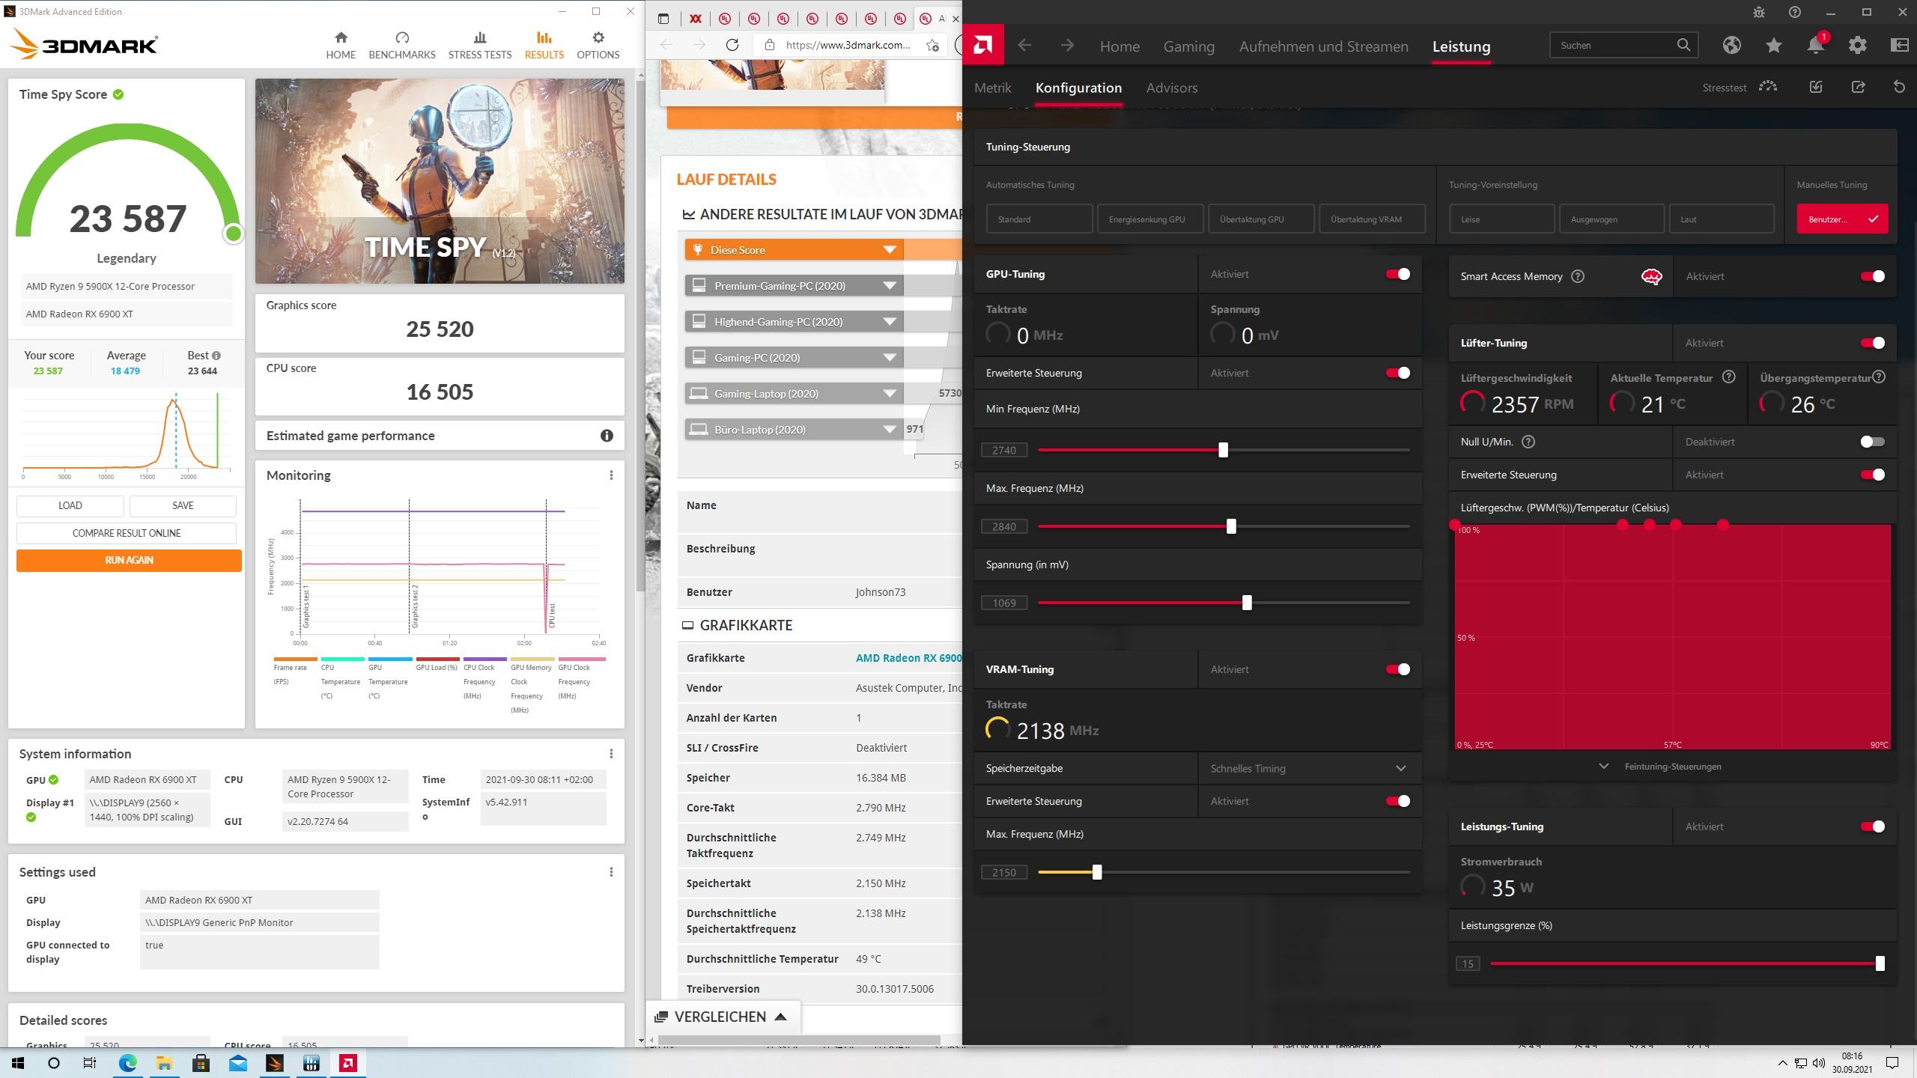Toggle VRAM-Tuning switch
1917x1078 pixels.
click(1397, 669)
